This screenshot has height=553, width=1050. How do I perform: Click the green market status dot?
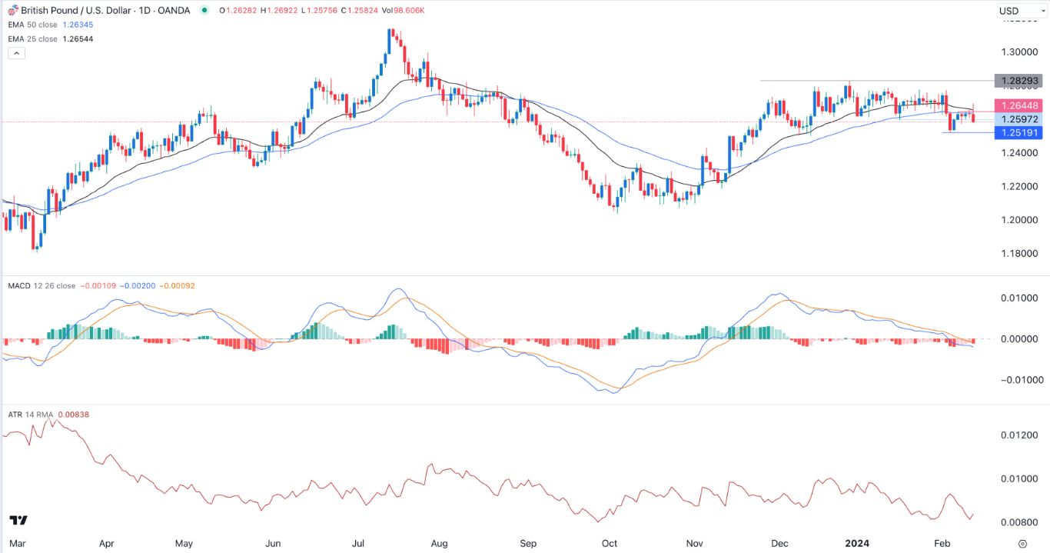tap(203, 10)
